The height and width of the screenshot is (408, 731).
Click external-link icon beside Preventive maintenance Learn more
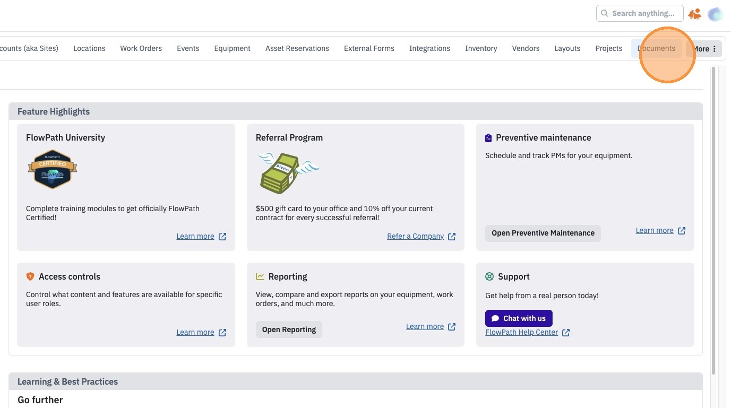(x=682, y=231)
